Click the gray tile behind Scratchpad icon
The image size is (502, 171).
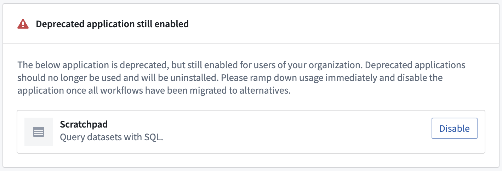tap(39, 132)
